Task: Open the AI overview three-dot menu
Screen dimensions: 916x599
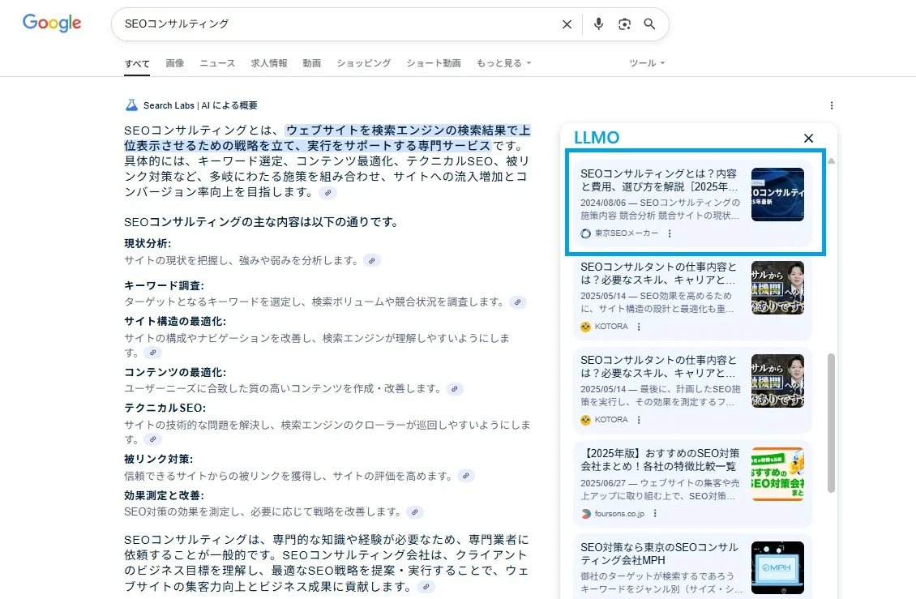Action: click(832, 105)
